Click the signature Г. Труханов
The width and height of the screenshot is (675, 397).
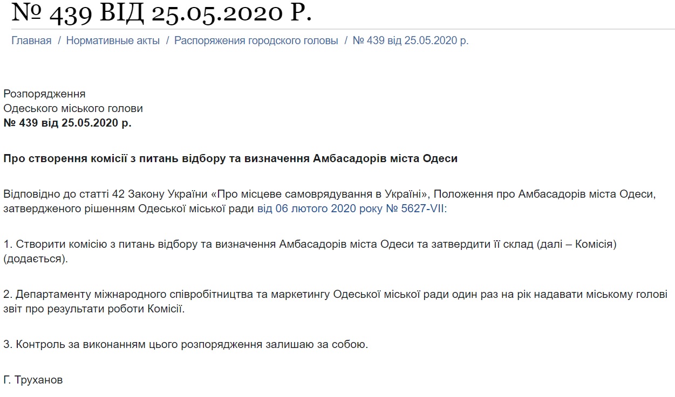pyautogui.click(x=33, y=380)
